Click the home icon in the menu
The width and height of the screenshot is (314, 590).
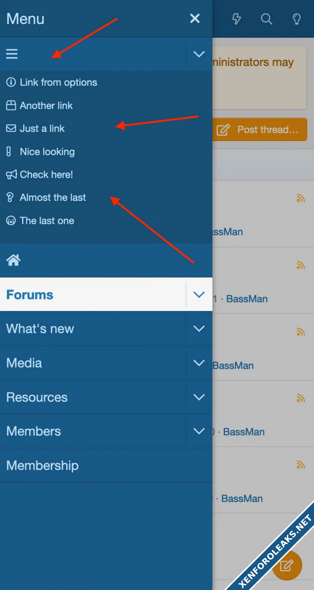click(x=13, y=260)
